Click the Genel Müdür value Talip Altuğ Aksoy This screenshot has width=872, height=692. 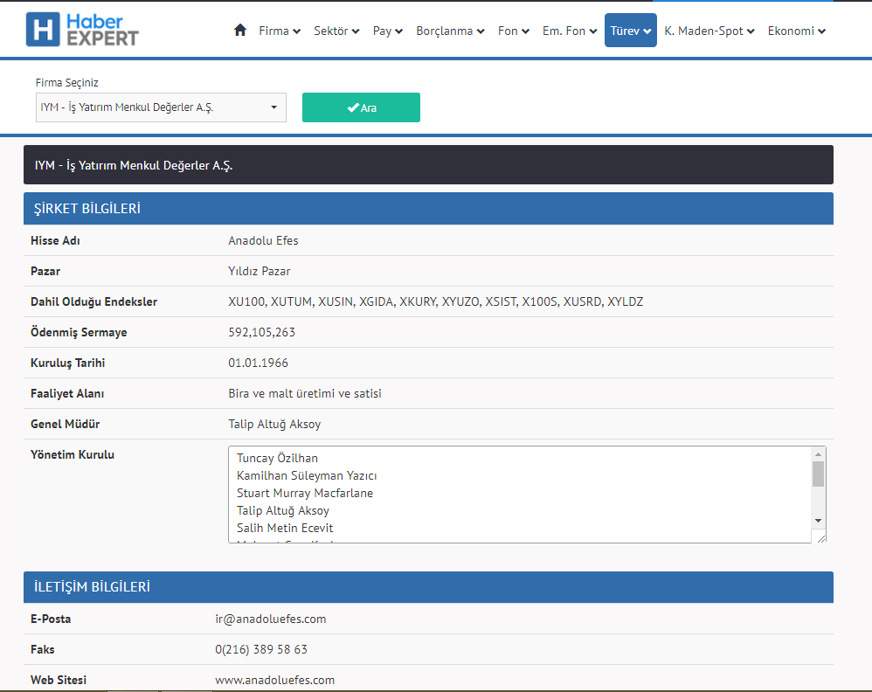pos(274,424)
